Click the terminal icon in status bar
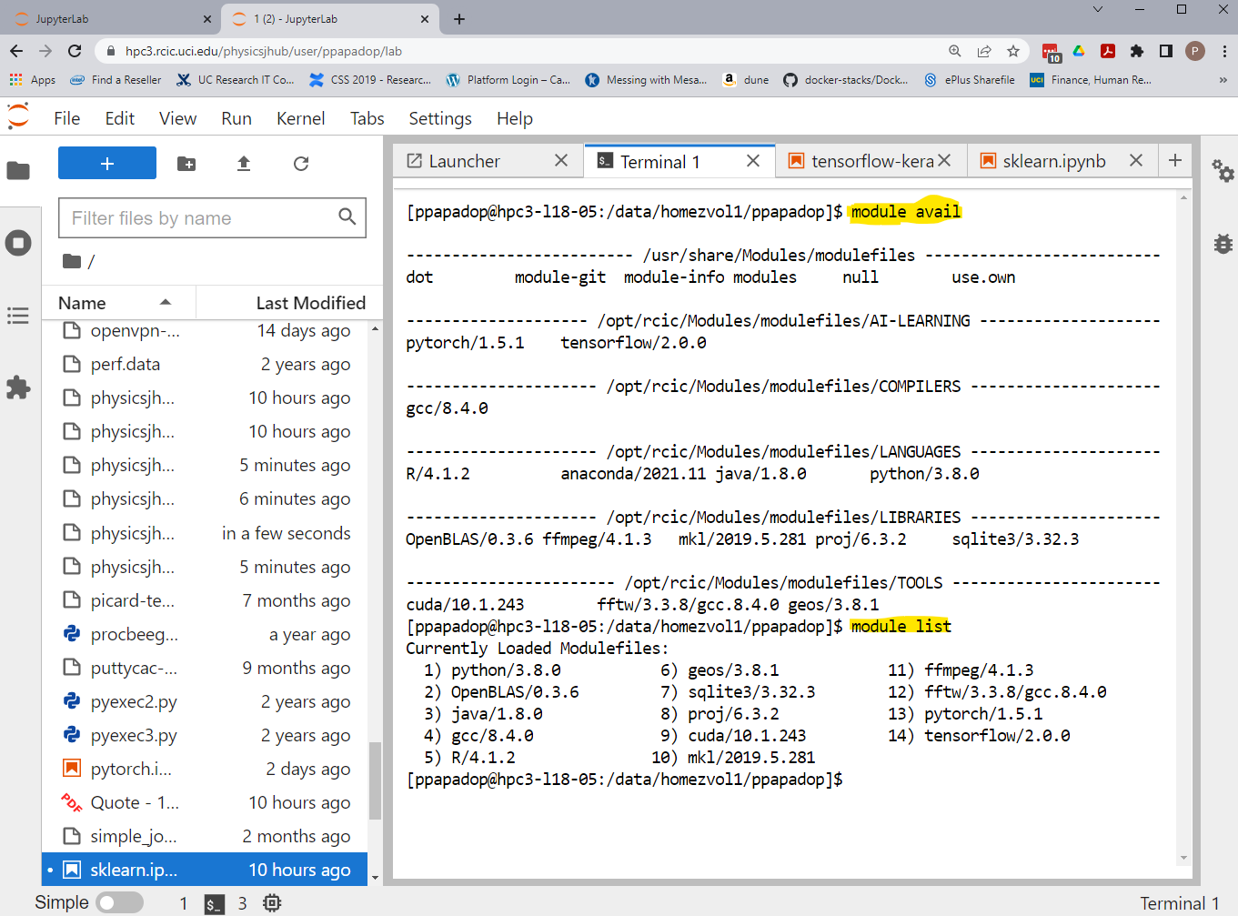The image size is (1238, 916). coord(214,903)
